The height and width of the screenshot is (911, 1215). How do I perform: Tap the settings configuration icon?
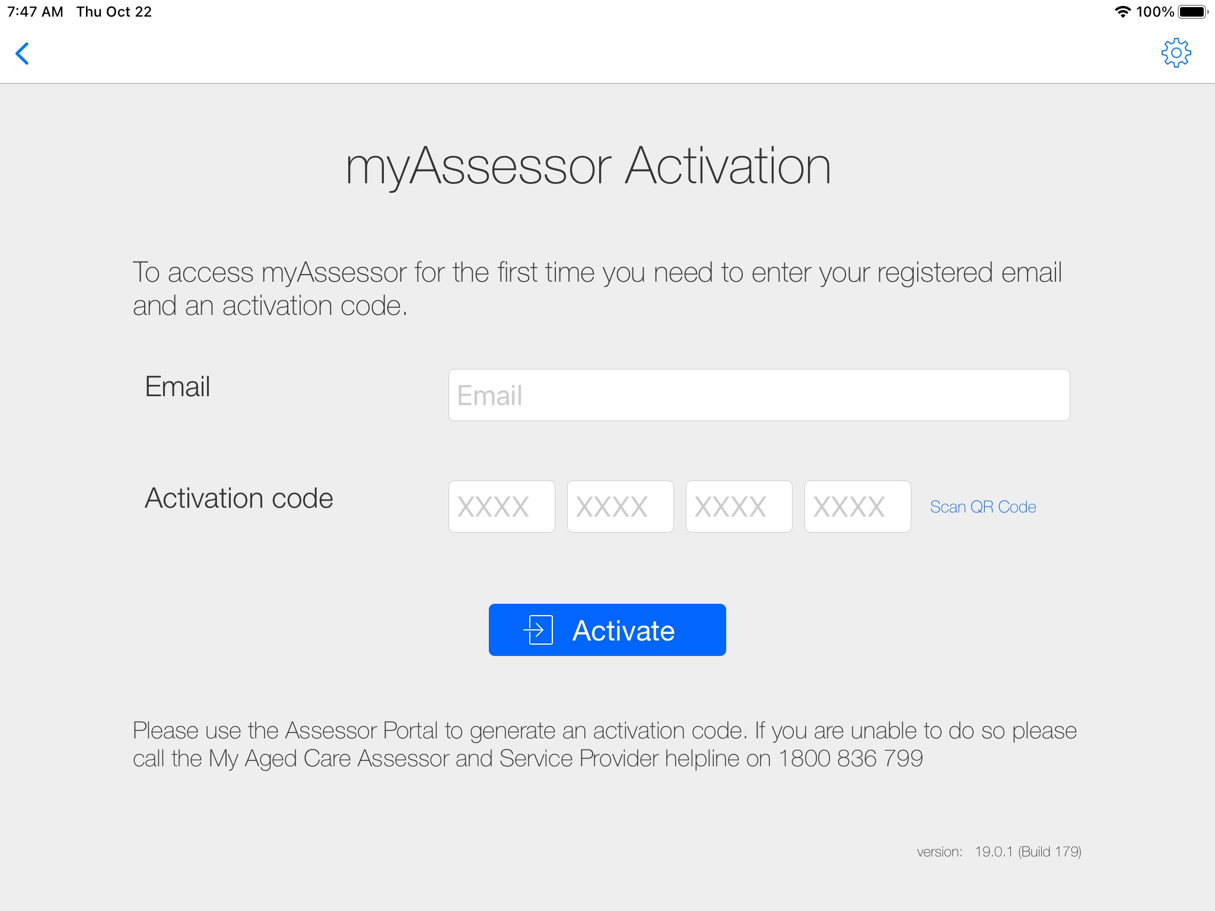tap(1176, 53)
